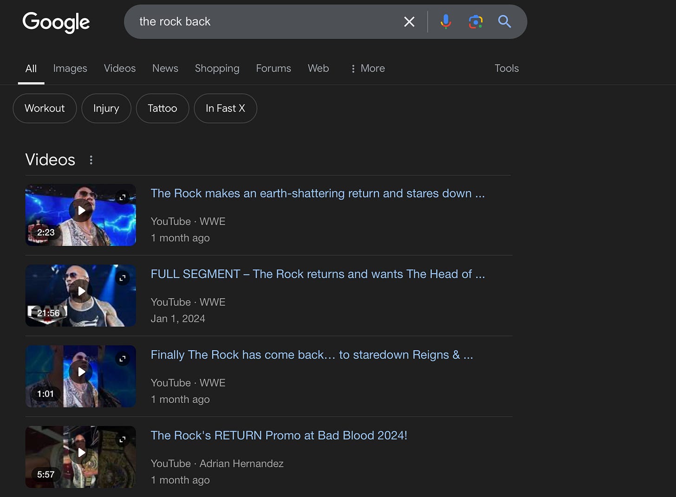The height and width of the screenshot is (497, 676).
Task: Open 'FULL SEGMENT – The Rock returns' link
Action: point(318,274)
